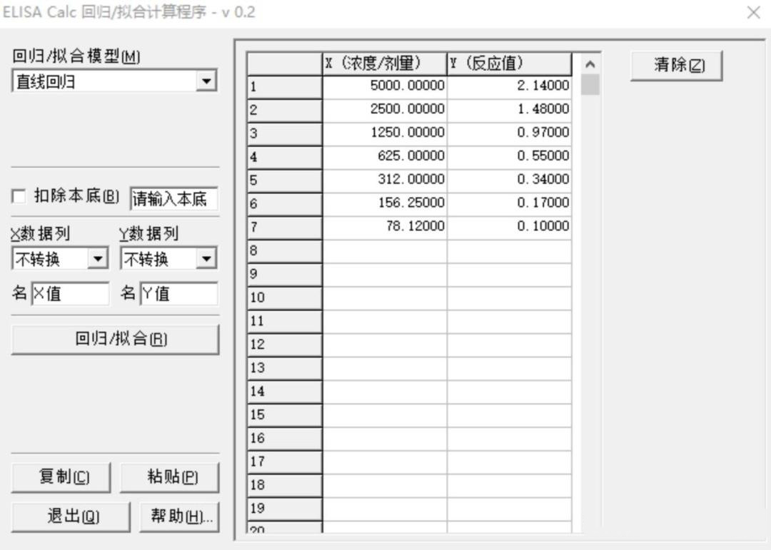Screen dimensions: 771x550
Task: Open help with the 帮助 button
Action: (181, 516)
